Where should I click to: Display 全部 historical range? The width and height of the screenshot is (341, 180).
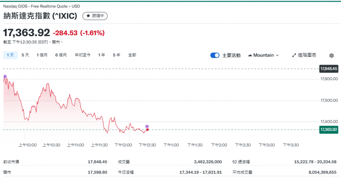[x=132, y=55]
